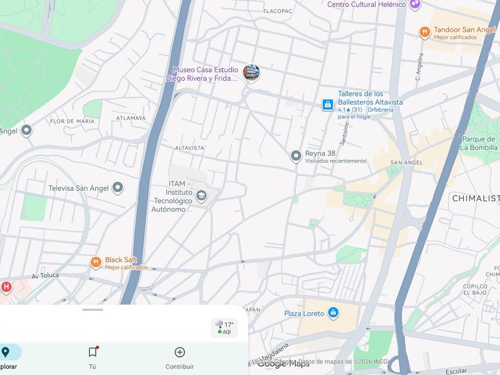Image resolution: width=500 pixels, height=375 pixels.
Task: Open Museo Casa Estudio photo marker
Action: [x=251, y=73]
